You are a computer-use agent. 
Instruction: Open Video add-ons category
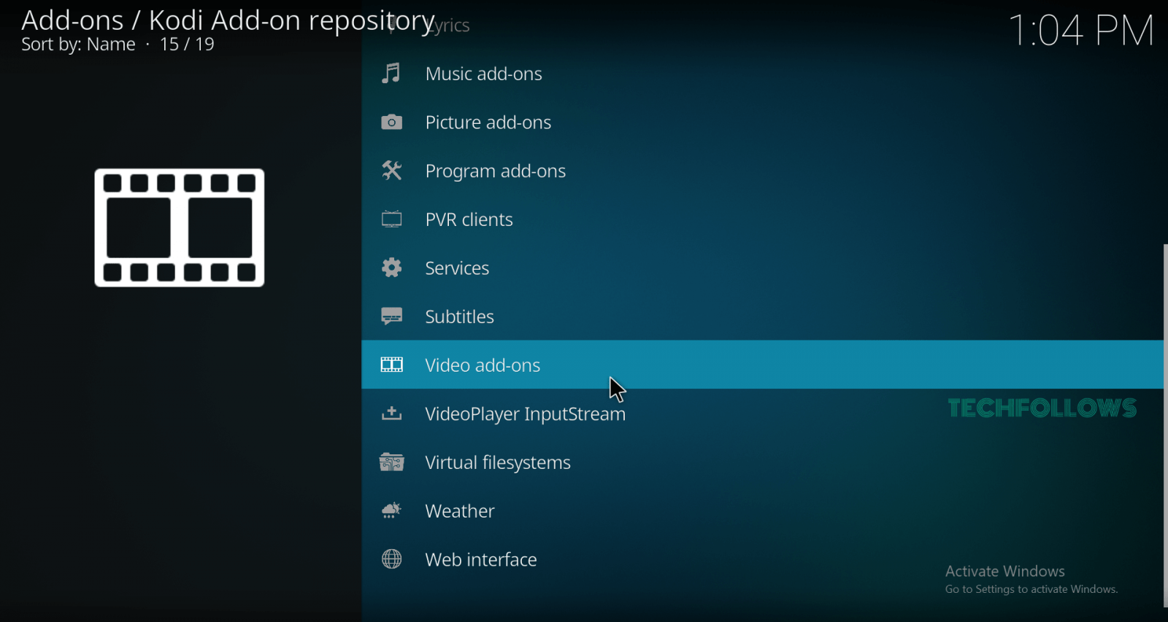click(x=762, y=365)
